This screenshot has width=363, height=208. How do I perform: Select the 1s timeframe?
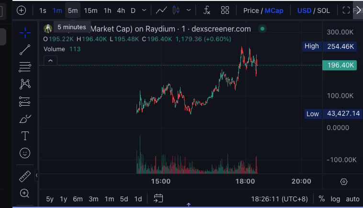(43, 11)
